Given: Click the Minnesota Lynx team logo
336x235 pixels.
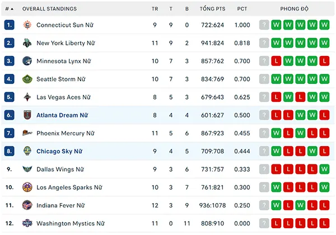Looking at the screenshot, I should (x=27, y=61).
